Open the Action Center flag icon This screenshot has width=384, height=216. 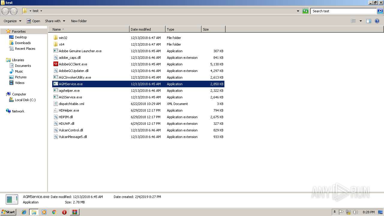341,212
